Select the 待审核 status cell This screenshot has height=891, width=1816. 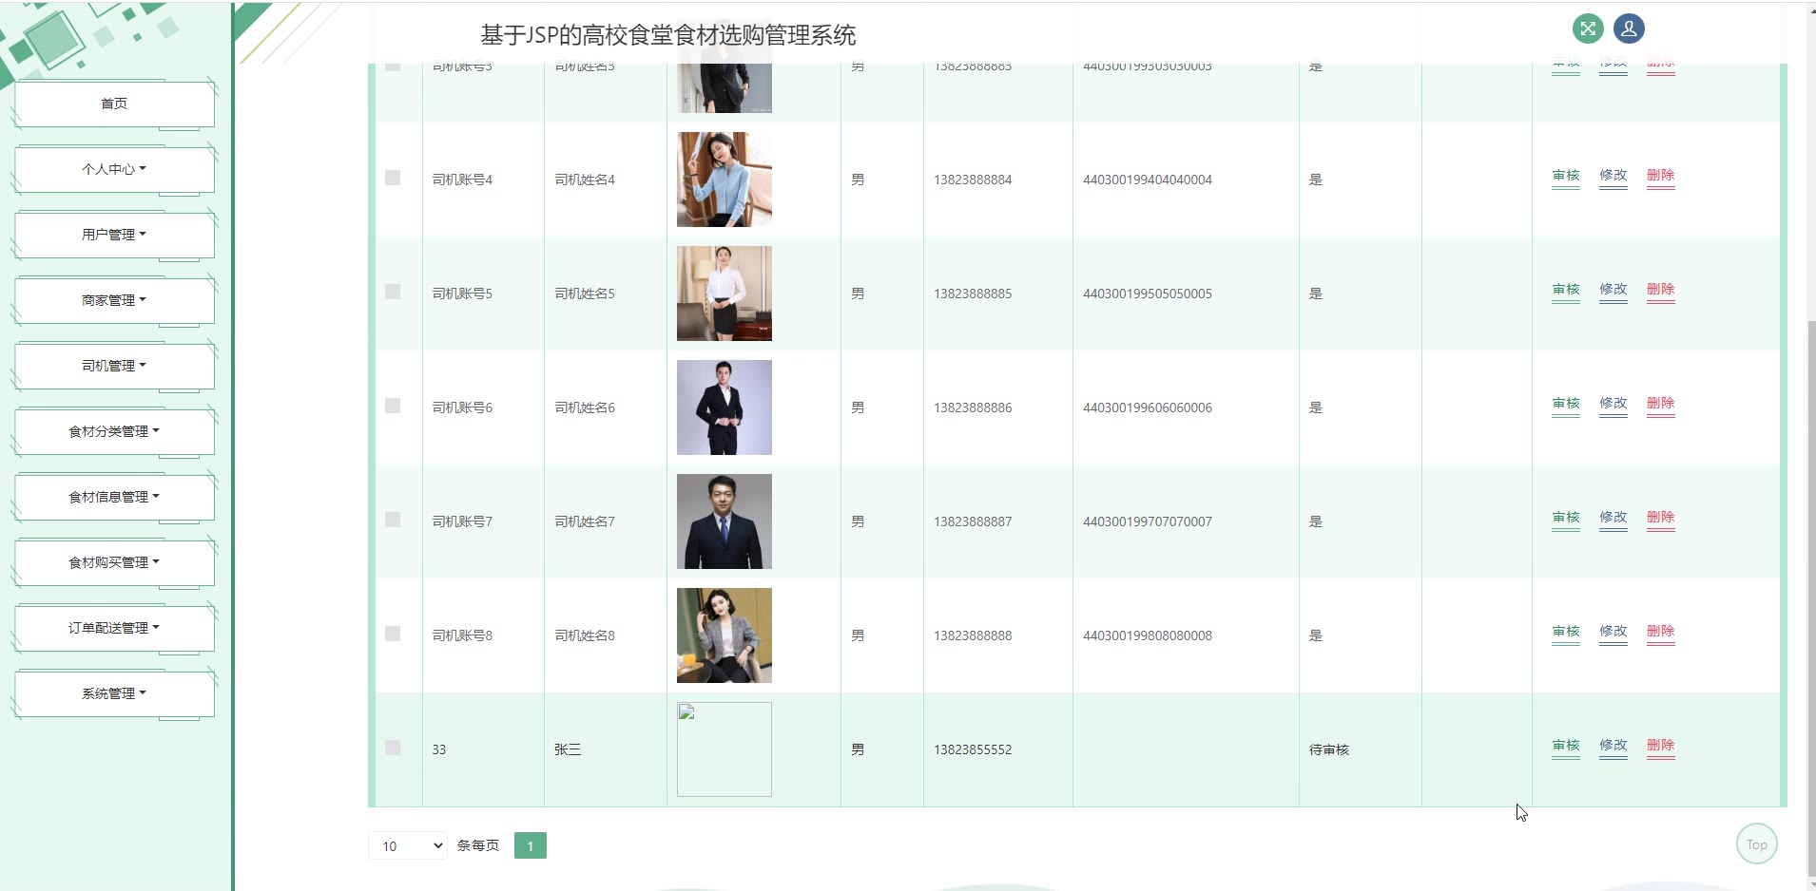(1329, 749)
